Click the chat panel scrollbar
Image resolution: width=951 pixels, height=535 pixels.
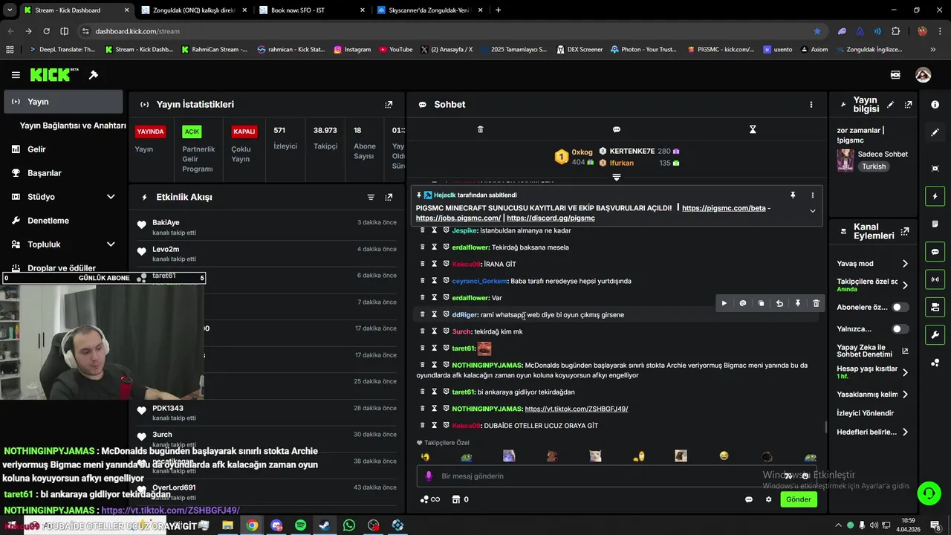(825, 427)
